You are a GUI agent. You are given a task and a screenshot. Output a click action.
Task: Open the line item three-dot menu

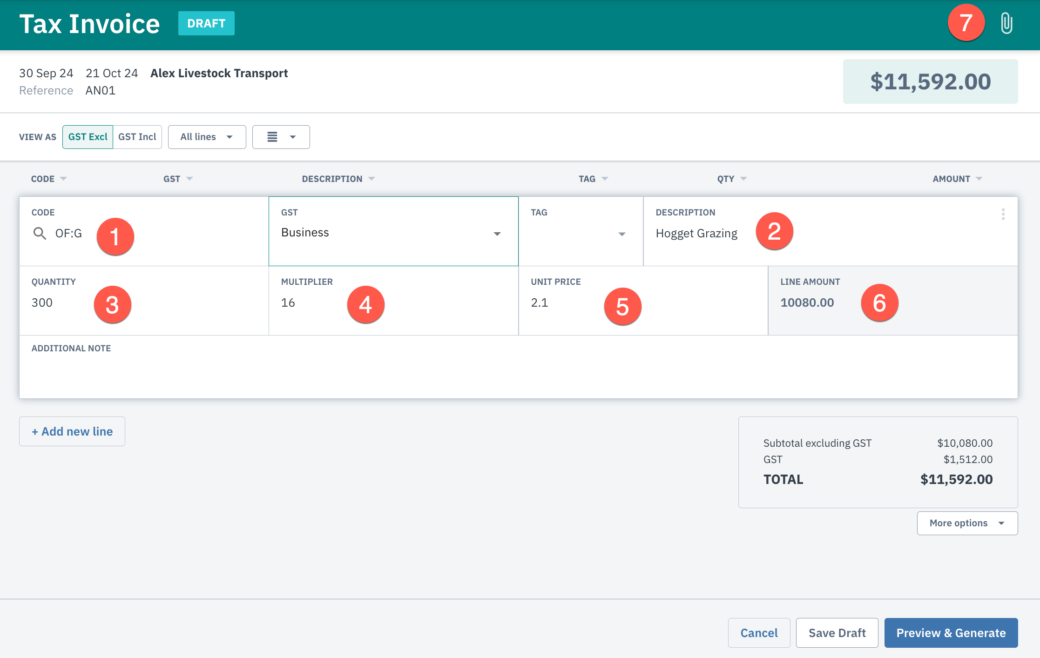tap(1003, 214)
